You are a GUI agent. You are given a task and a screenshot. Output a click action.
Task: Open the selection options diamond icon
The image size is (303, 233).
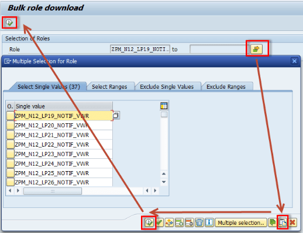(x=169, y=222)
